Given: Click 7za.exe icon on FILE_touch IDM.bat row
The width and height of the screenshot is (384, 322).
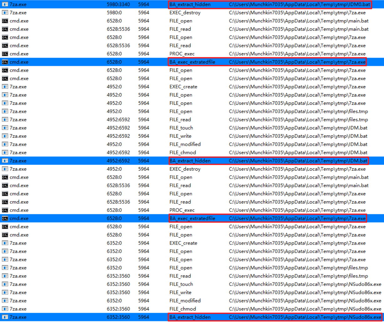Looking at the screenshot, I should pyautogui.click(x=5, y=128).
